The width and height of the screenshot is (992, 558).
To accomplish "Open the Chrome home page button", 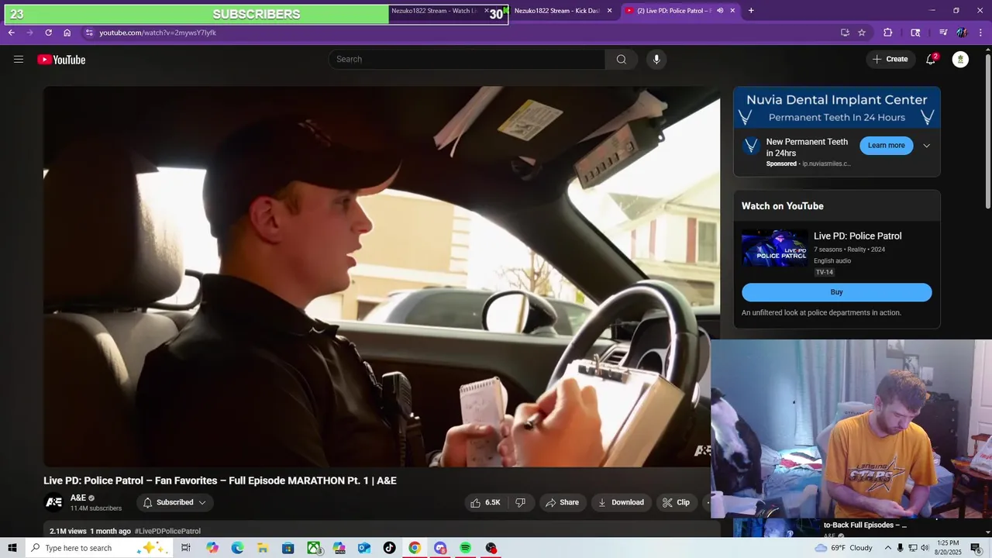I will (67, 33).
